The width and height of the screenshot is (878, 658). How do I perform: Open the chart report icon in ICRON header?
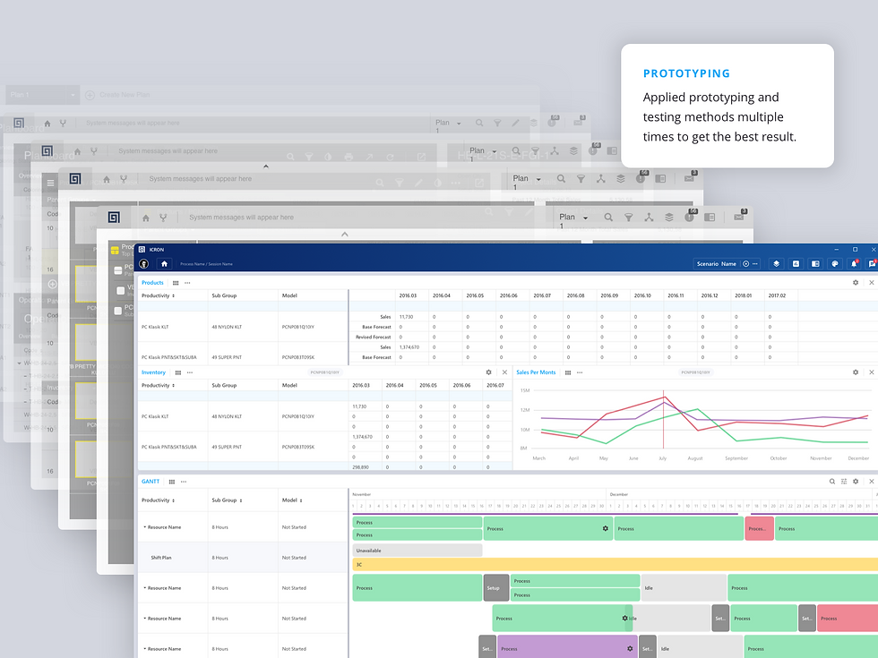pos(796,263)
